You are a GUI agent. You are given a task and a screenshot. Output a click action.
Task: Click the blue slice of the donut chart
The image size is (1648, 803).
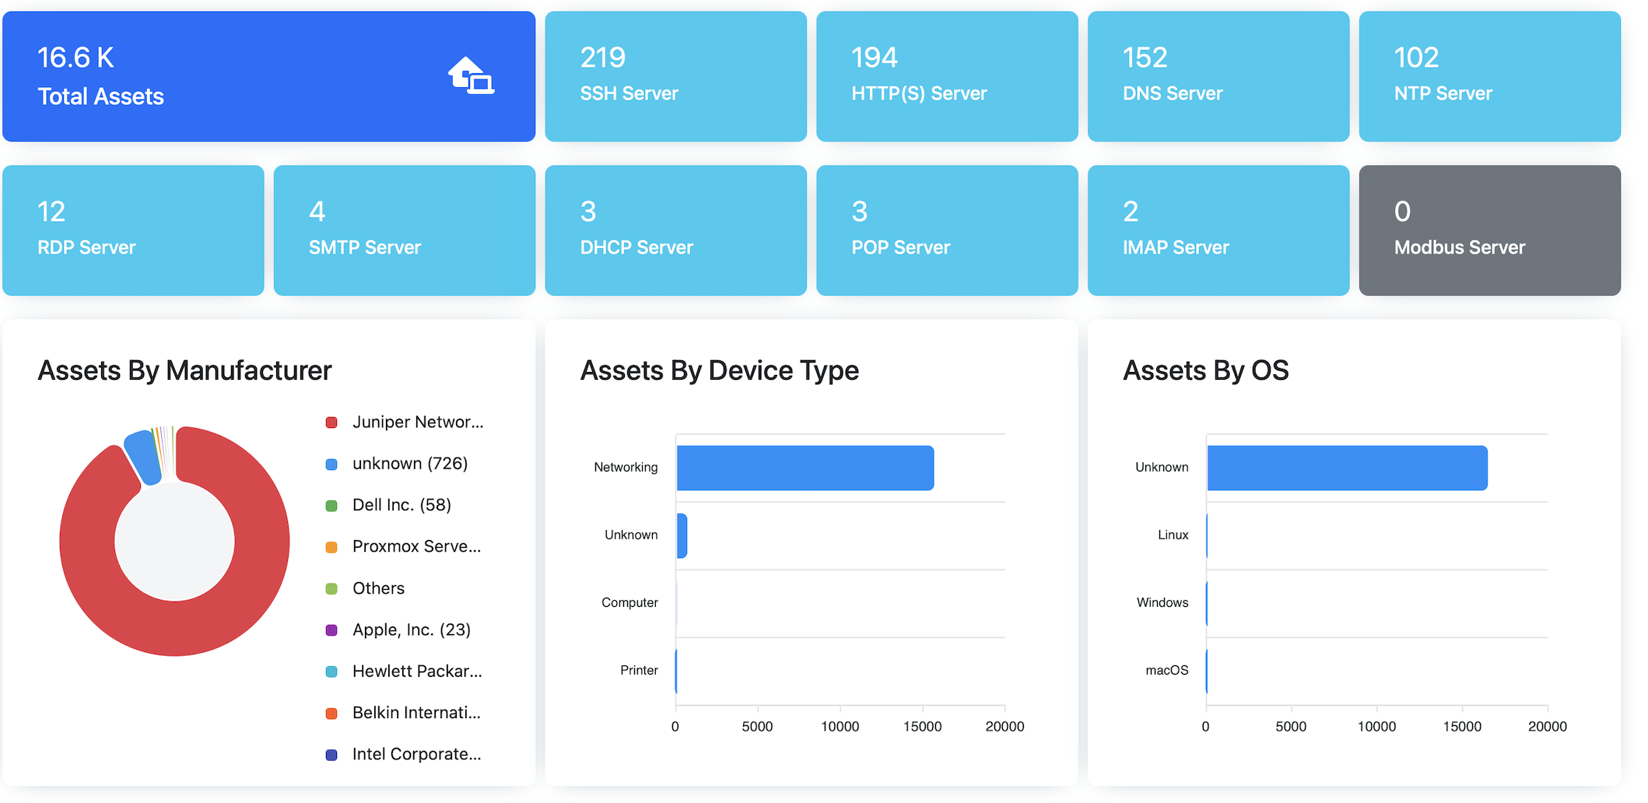point(143,455)
